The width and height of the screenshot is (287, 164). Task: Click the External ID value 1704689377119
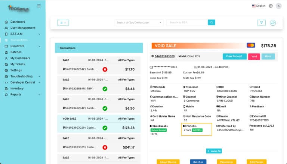(x=259, y=120)
